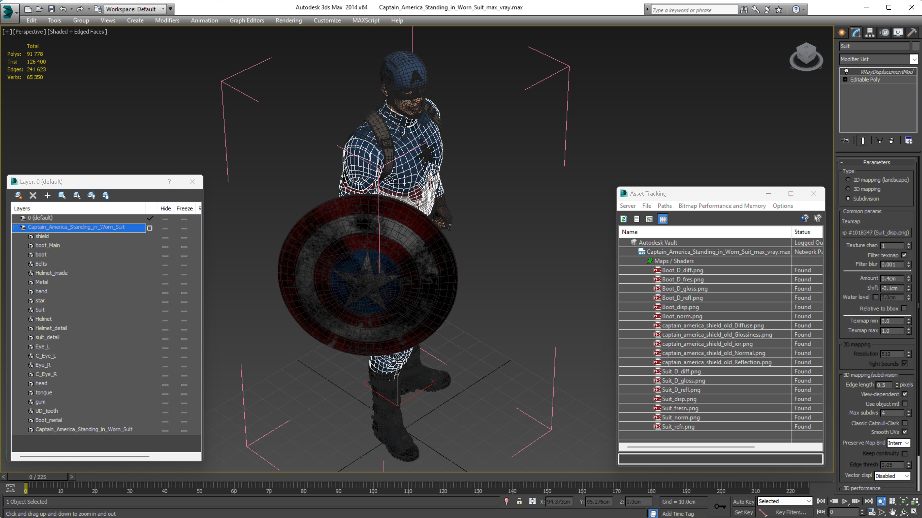This screenshot has height=518, width=922.
Task: Click the Play Animation button
Action: pyautogui.click(x=845, y=501)
